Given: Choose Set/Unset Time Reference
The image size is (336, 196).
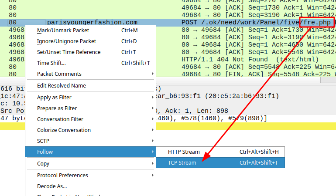Looking at the screenshot, I should click(x=69, y=52).
